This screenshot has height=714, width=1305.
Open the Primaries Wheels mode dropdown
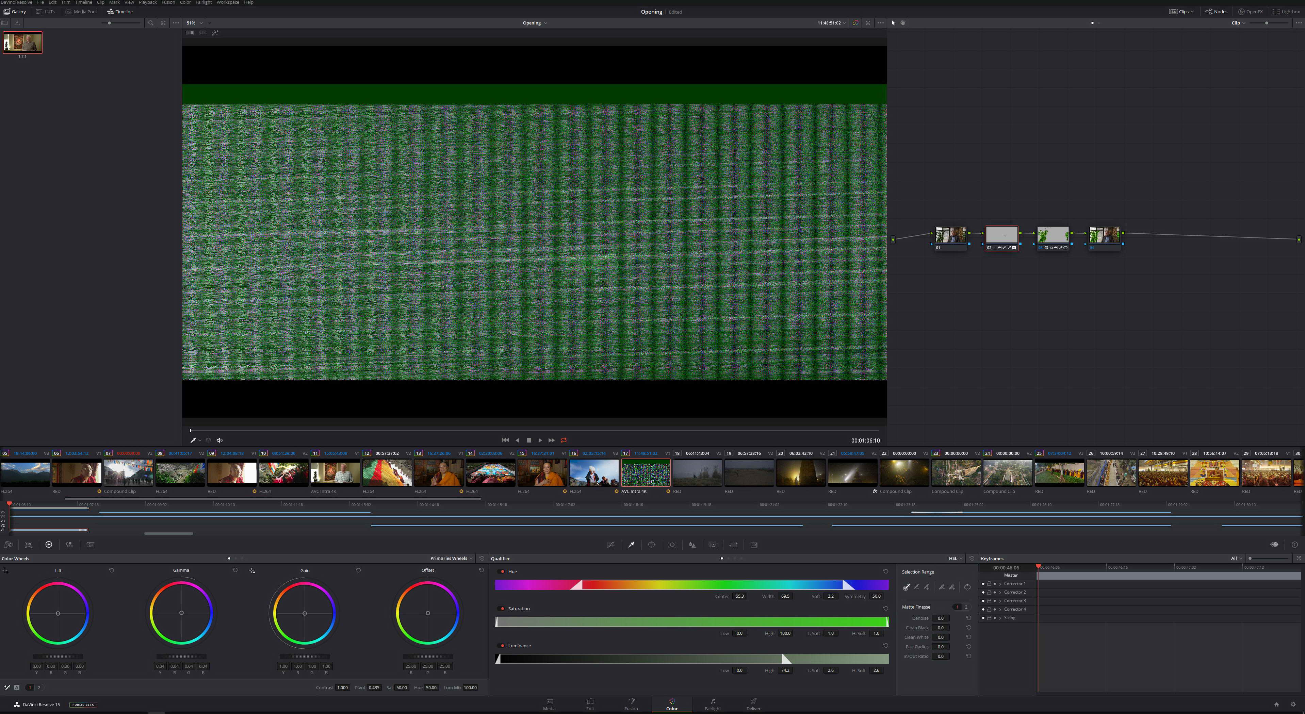coord(451,559)
